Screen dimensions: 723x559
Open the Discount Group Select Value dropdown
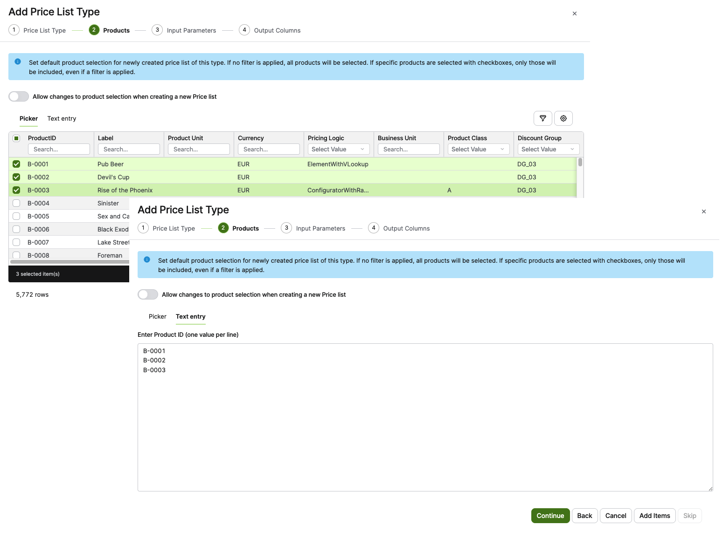tap(549, 149)
